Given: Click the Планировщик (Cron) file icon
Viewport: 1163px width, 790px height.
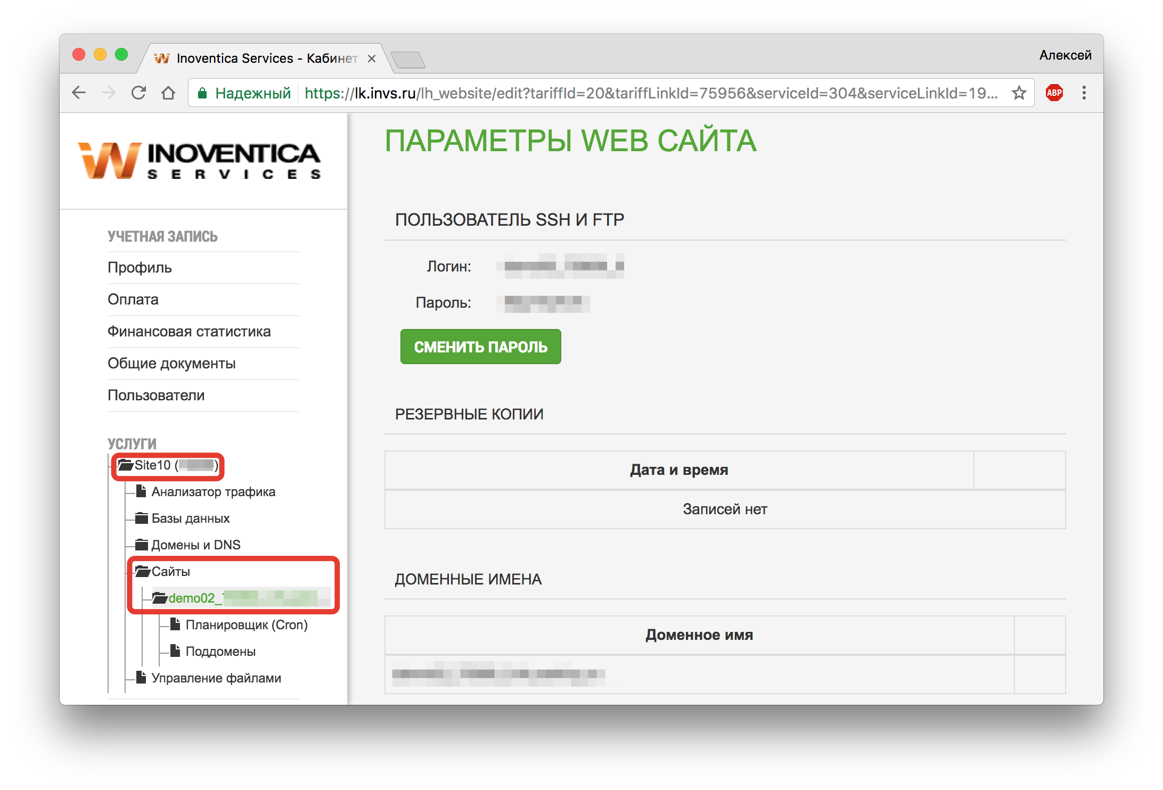Looking at the screenshot, I should point(175,624).
